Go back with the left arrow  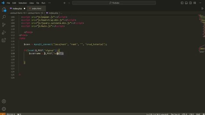pos(65,3)
